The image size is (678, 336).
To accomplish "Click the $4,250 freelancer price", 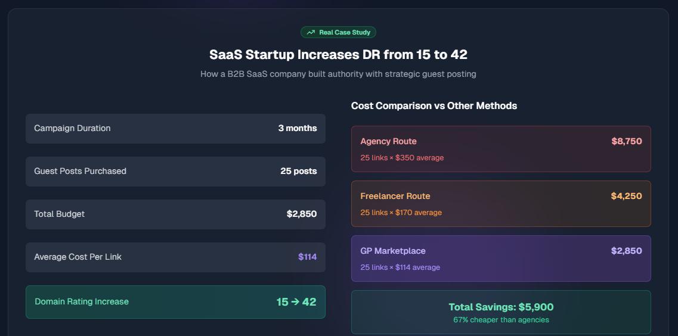I will [626, 197].
